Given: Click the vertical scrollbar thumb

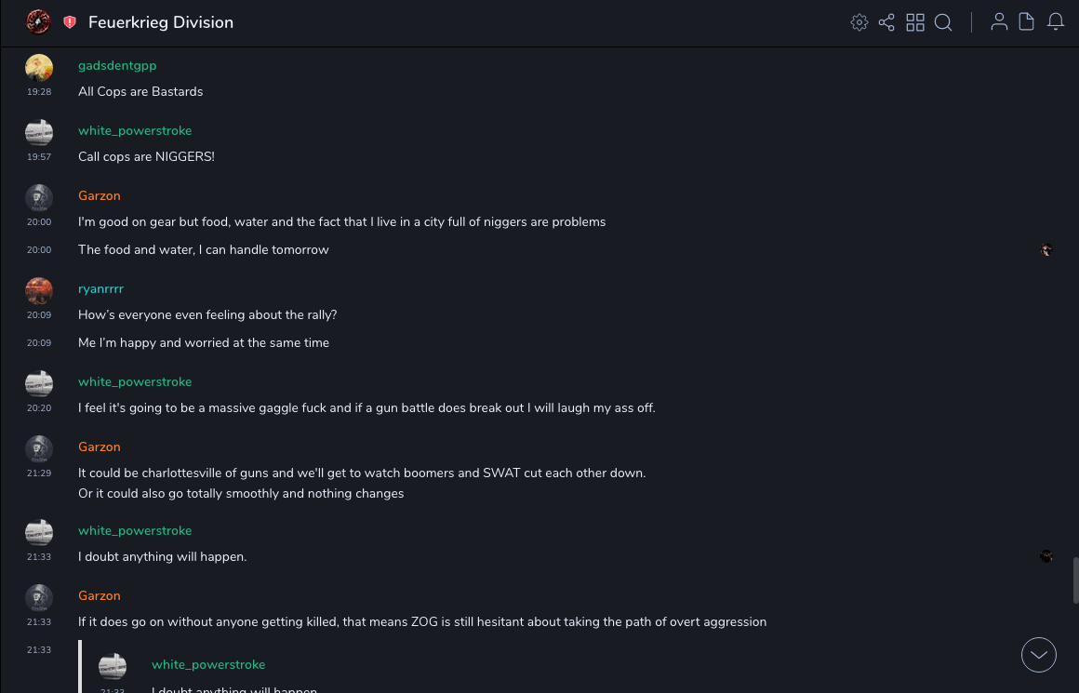Looking at the screenshot, I should [1075, 580].
